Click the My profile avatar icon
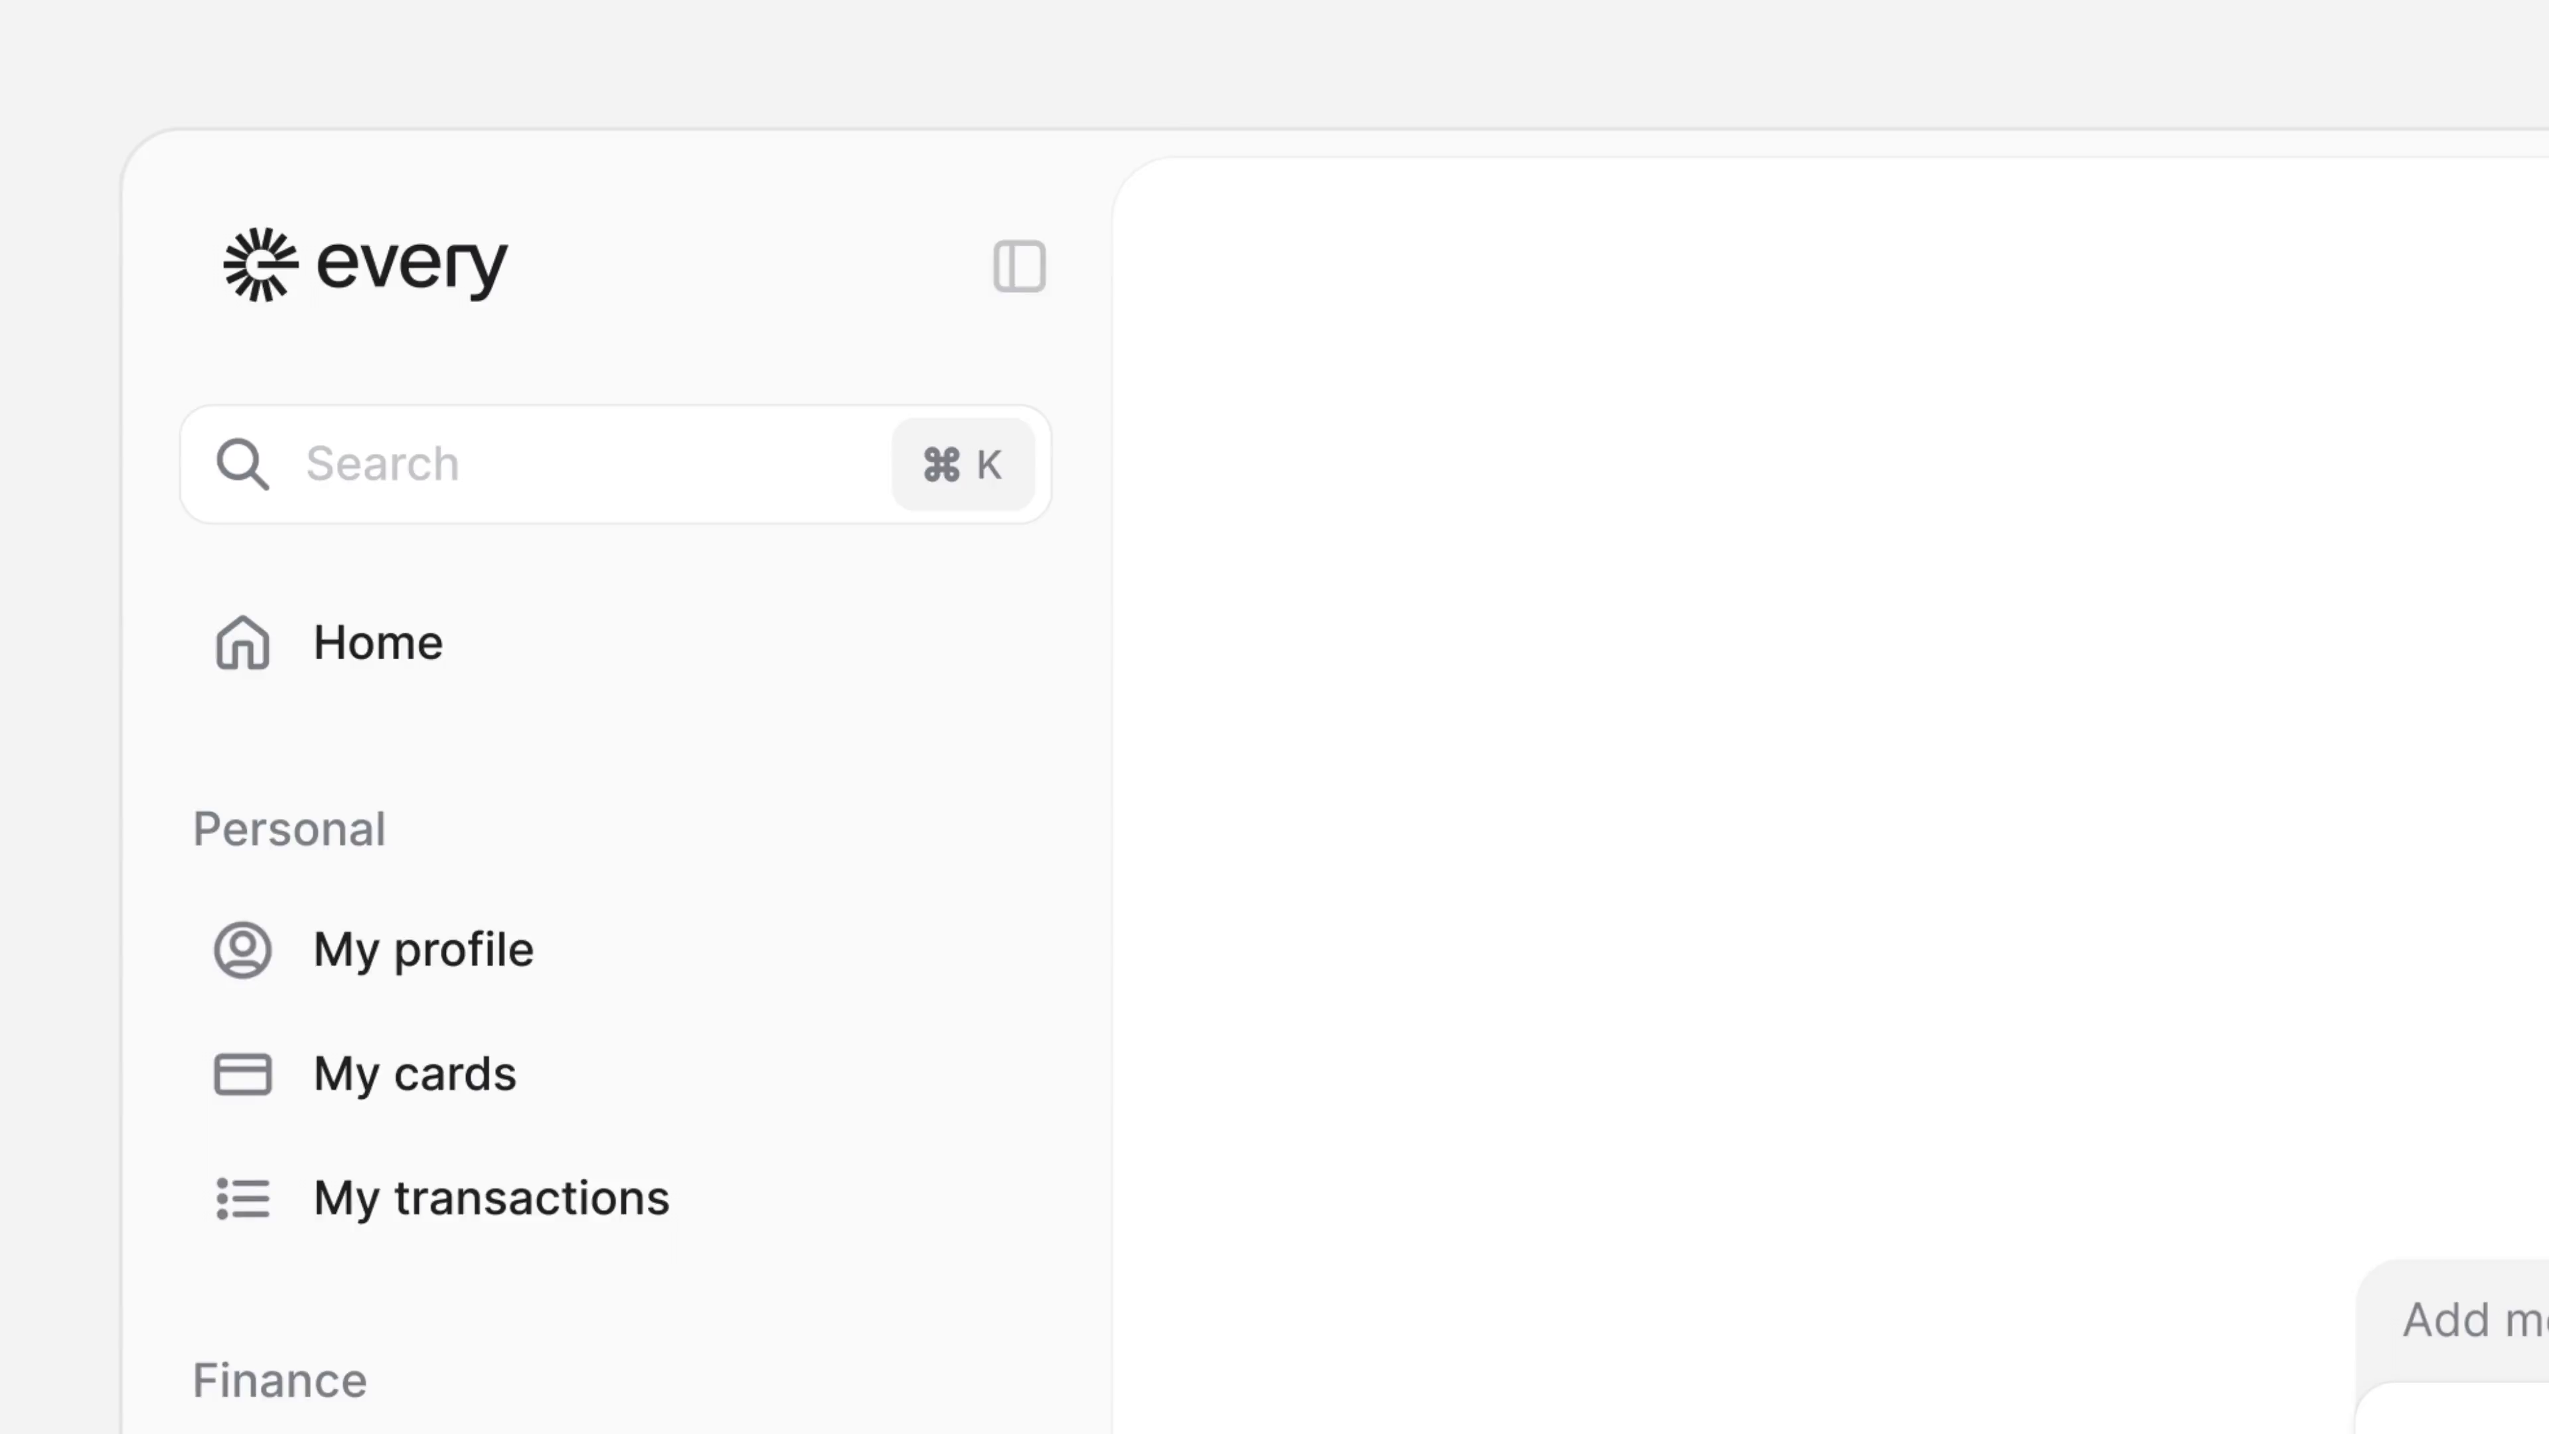2549x1434 pixels. (242, 950)
